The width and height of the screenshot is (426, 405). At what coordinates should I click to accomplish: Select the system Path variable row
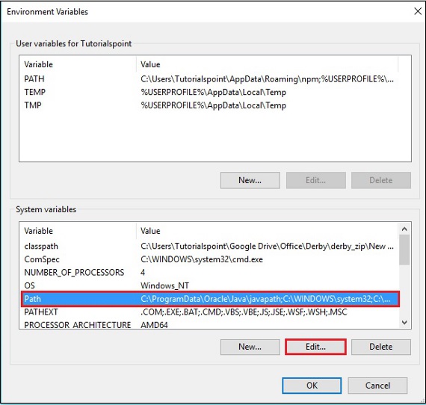pyautogui.click(x=210, y=299)
